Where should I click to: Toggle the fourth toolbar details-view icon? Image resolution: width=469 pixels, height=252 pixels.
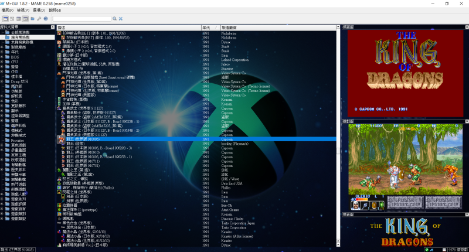pyautogui.click(x=25, y=19)
